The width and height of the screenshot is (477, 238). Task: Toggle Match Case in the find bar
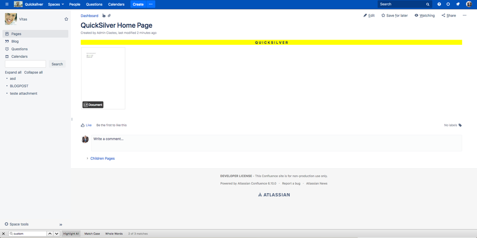click(x=92, y=234)
